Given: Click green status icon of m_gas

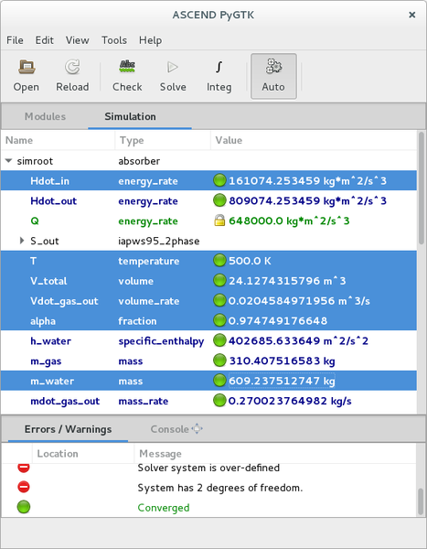Looking at the screenshot, I should (219, 361).
